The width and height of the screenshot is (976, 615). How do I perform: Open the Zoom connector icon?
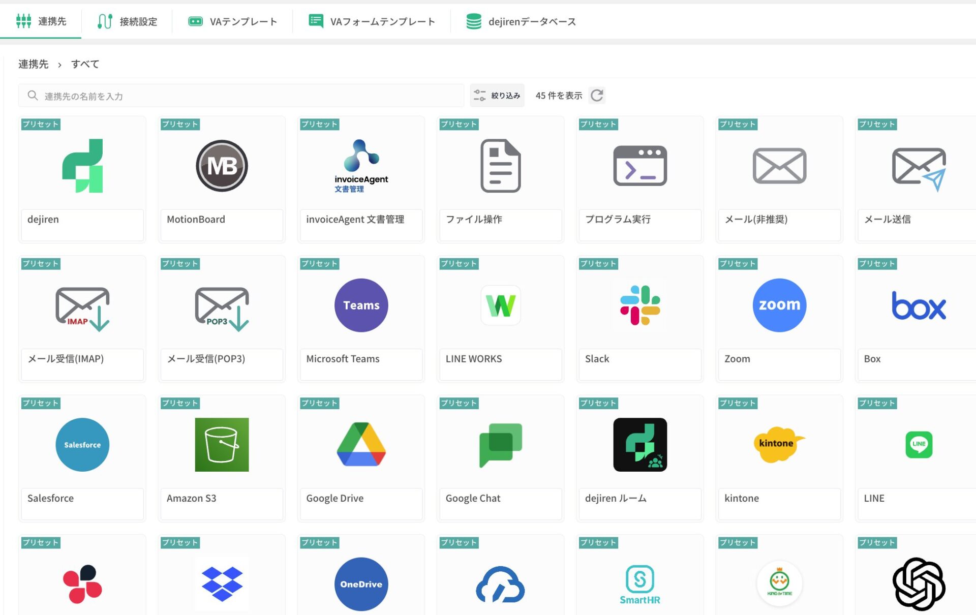(779, 305)
